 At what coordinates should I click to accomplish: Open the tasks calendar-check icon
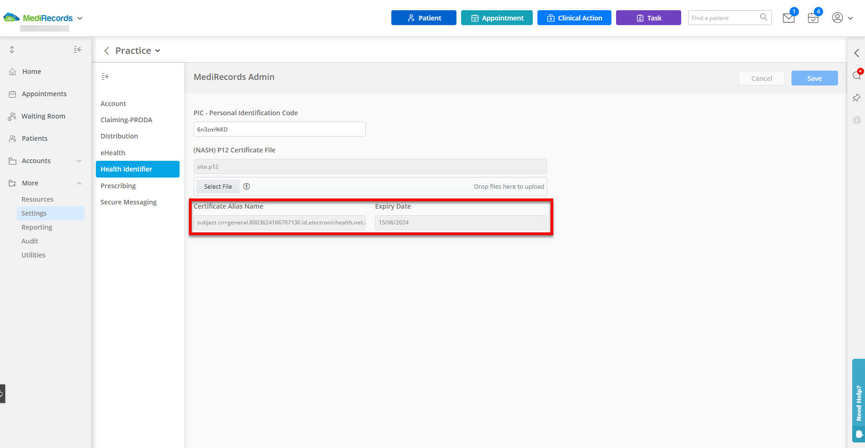pyautogui.click(x=813, y=18)
